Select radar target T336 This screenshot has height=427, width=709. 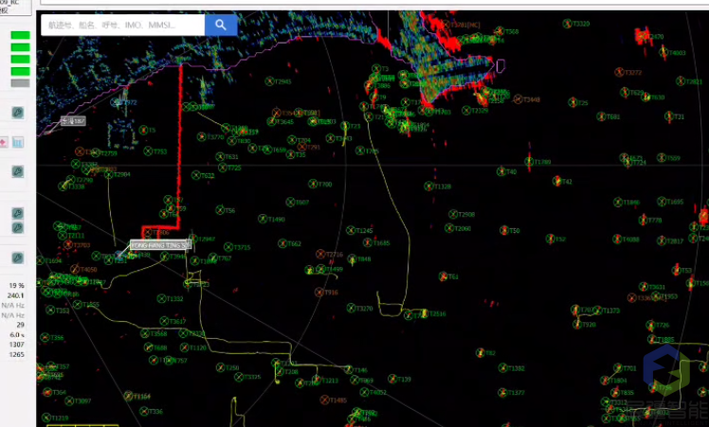click(x=144, y=411)
